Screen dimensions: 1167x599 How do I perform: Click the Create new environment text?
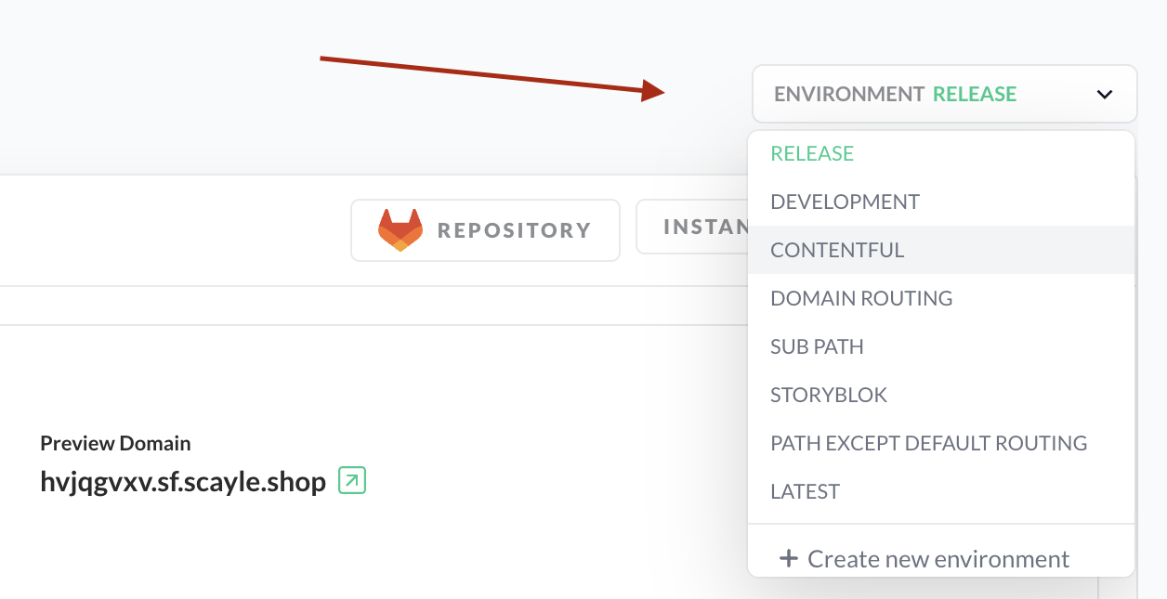938,559
